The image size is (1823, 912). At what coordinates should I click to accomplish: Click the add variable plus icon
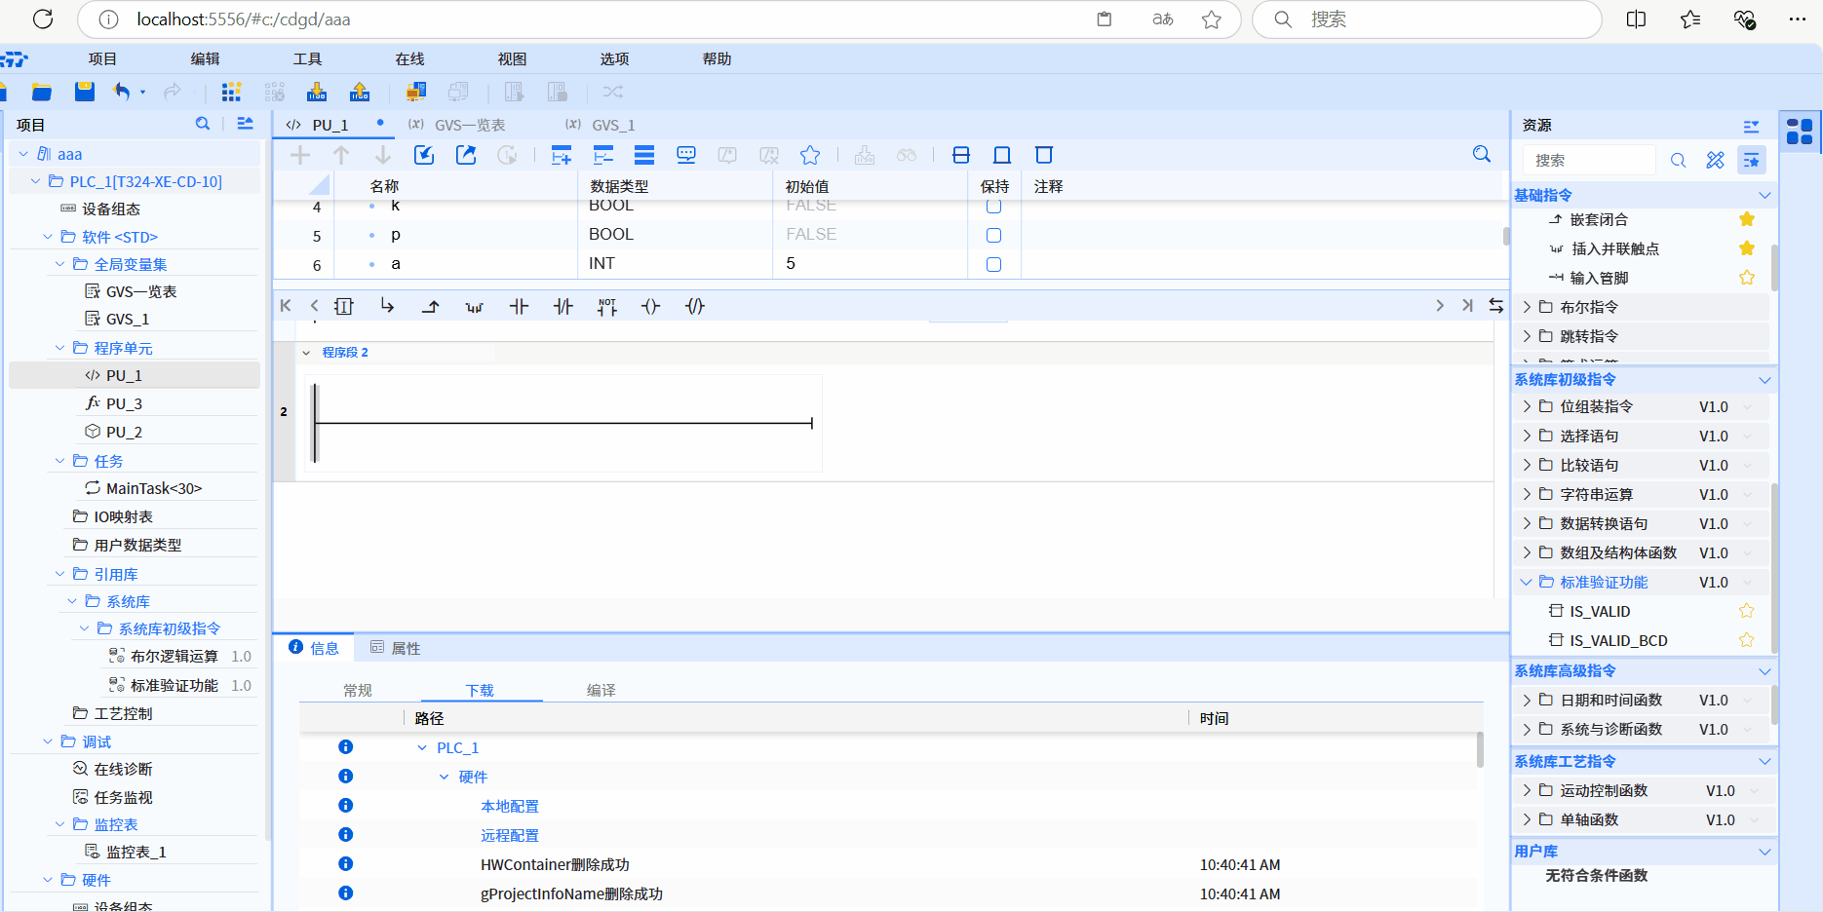[300, 155]
